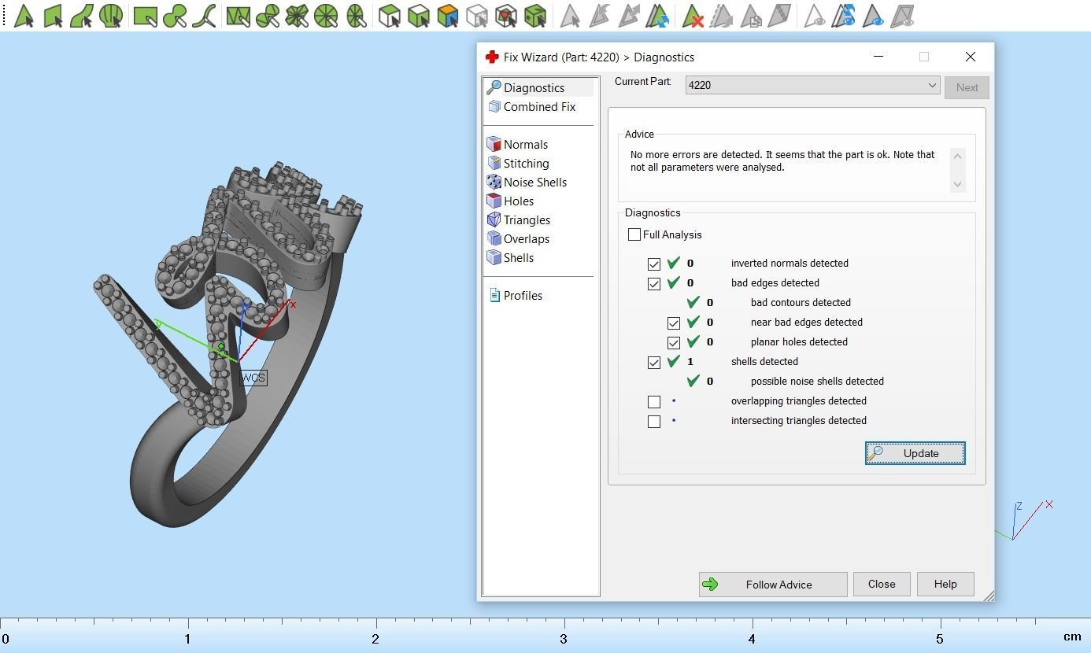
Task: Go to the Noise Shells page
Action: click(534, 182)
